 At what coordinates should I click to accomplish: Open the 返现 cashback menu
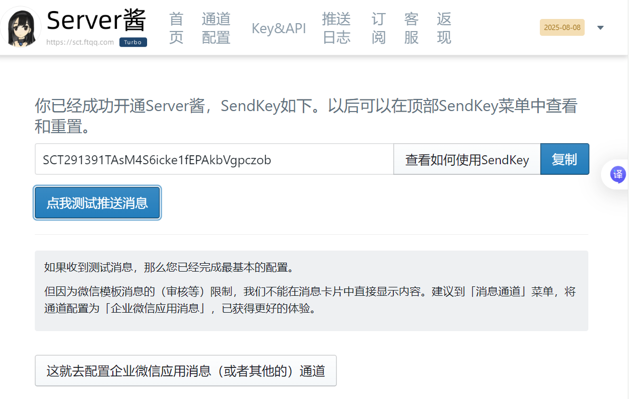point(444,28)
